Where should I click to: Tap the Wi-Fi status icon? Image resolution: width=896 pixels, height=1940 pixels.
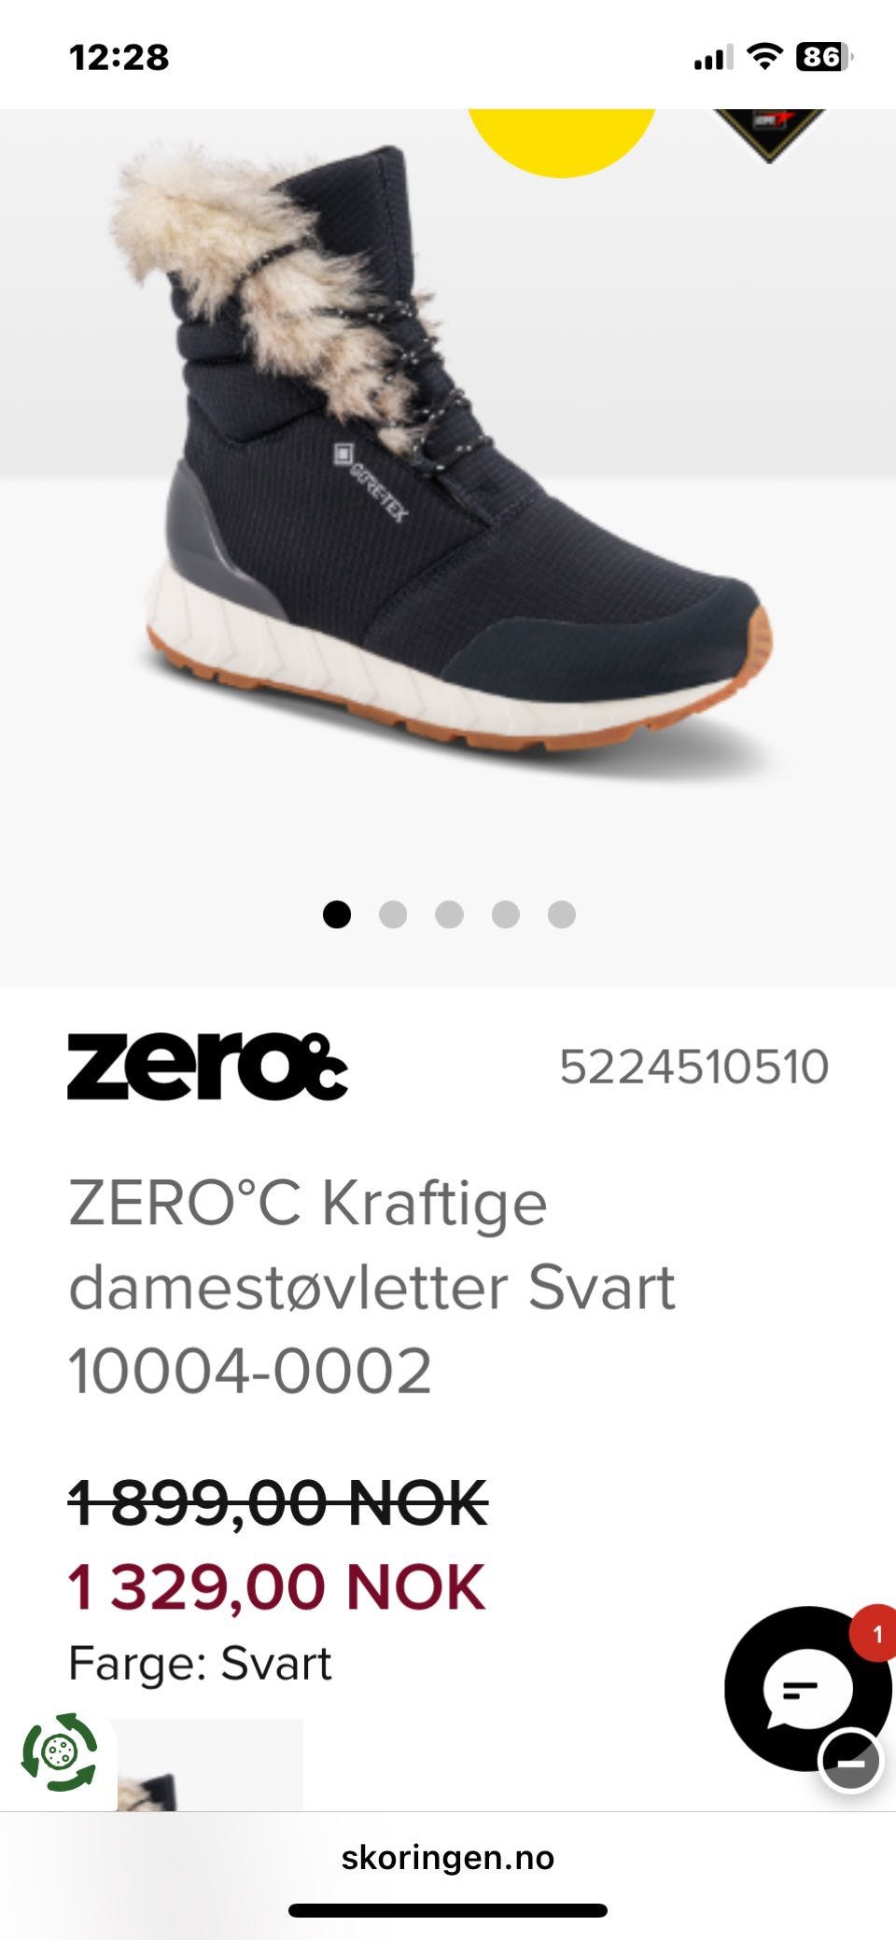point(764,57)
